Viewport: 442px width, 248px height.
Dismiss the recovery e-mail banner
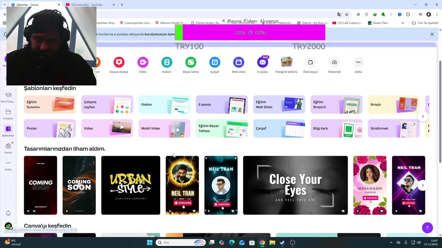[432, 34]
